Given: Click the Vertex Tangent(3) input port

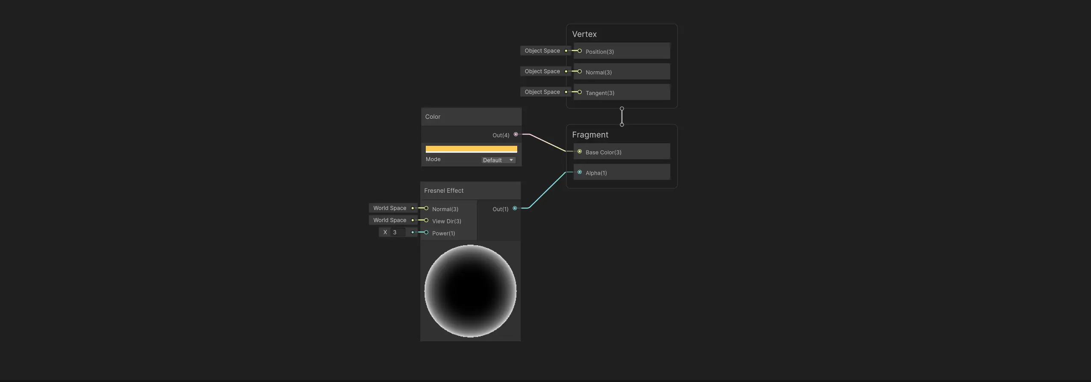Looking at the screenshot, I should tap(580, 92).
